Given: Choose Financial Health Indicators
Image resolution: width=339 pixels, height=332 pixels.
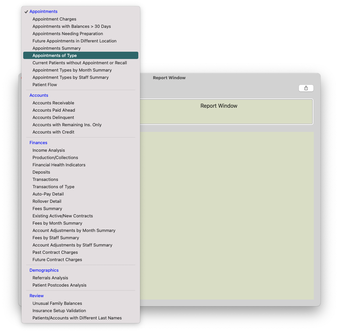Looking at the screenshot, I should [59, 165].
